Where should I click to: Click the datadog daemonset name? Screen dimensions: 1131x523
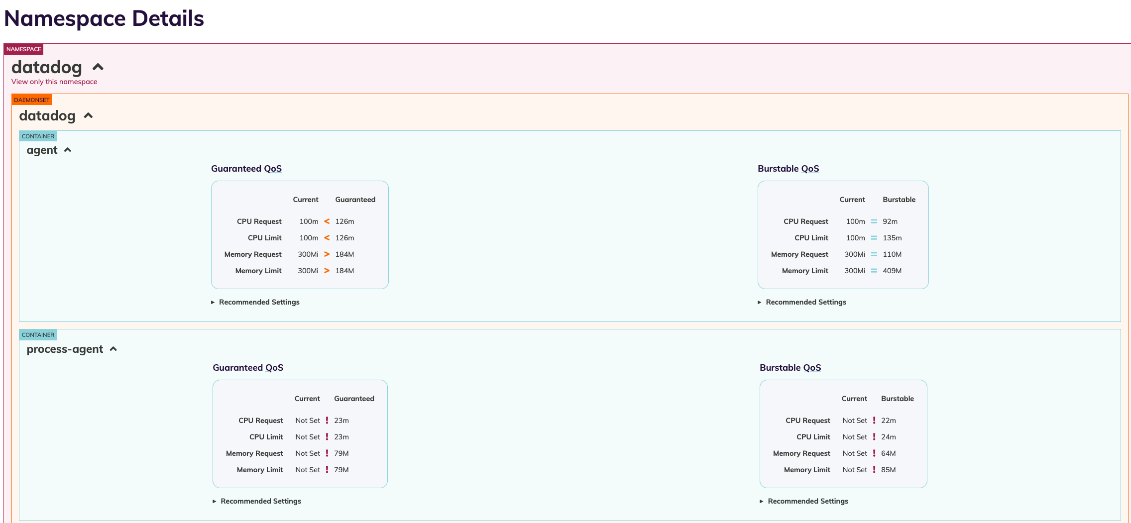pyautogui.click(x=47, y=116)
